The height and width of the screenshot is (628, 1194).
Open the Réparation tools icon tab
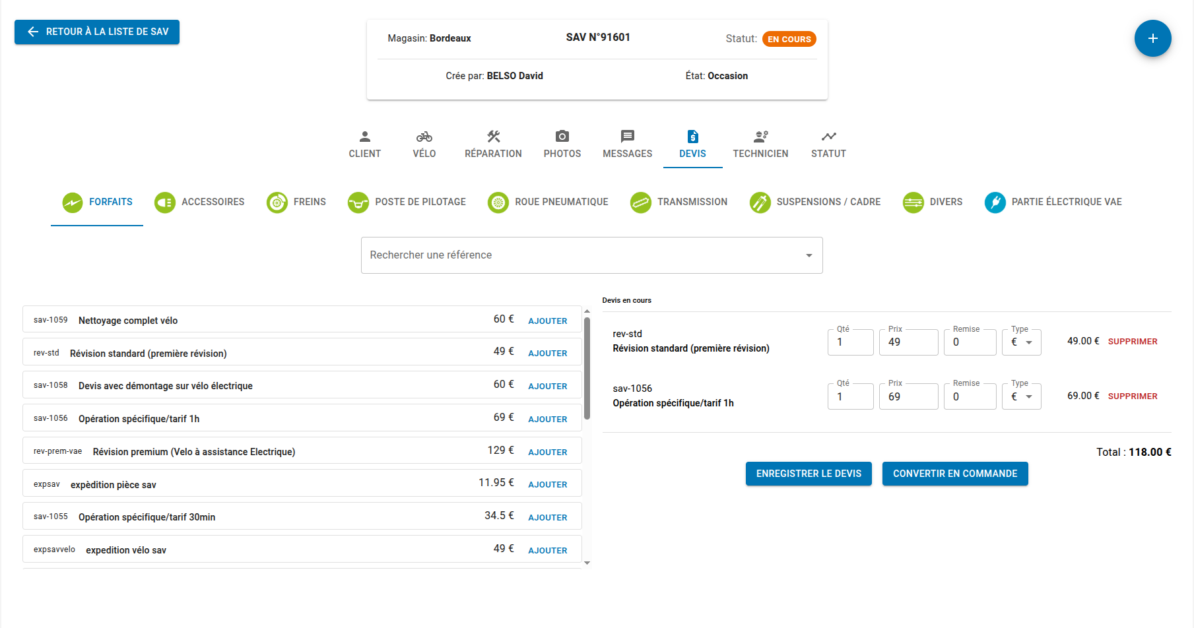coord(493,137)
